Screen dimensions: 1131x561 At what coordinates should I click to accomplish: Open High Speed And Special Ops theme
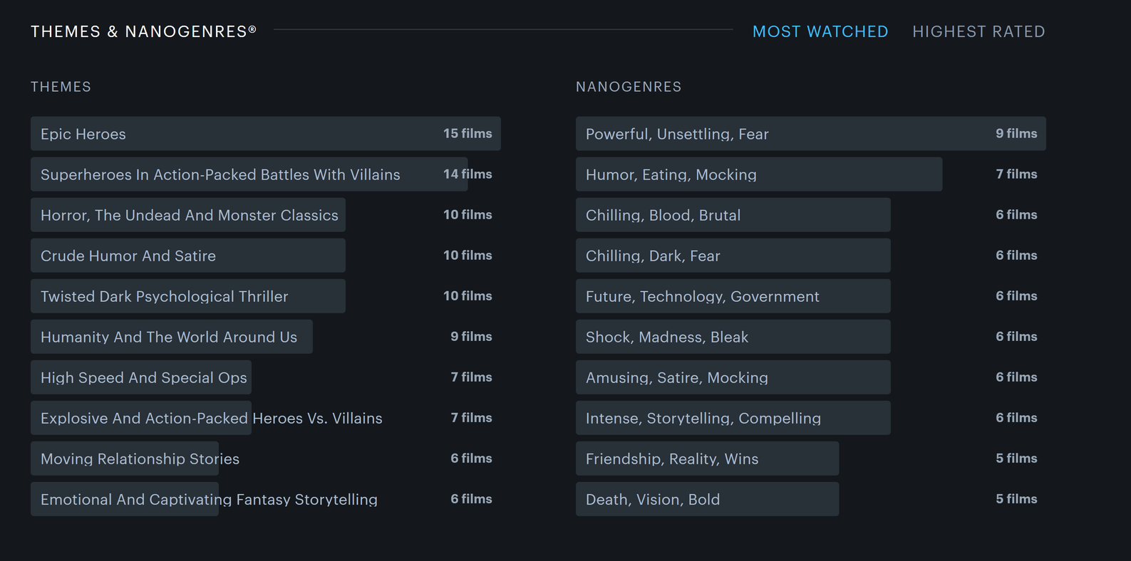pyautogui.click(x=144, y=377)
